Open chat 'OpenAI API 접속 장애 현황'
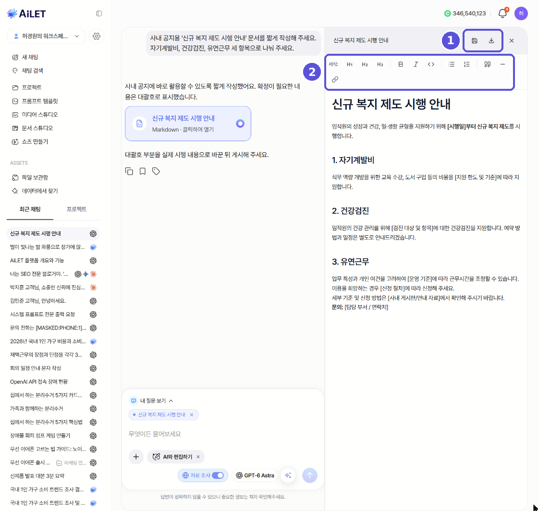The image size is (538, 511). pyautogui.click(x=53, y=382)
